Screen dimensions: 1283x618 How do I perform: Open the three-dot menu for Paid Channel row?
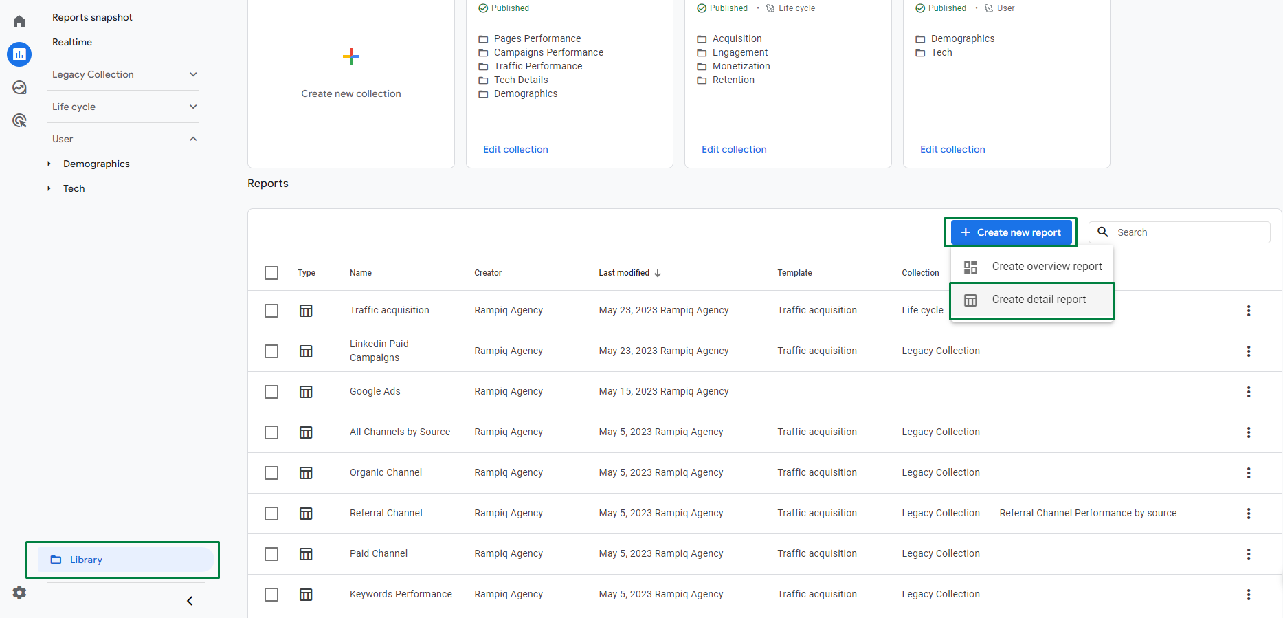click(1249, 554)
